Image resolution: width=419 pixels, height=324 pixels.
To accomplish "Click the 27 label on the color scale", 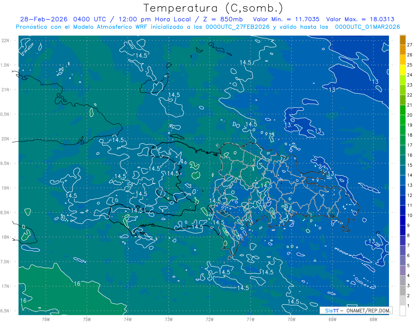I will point(410,44).
